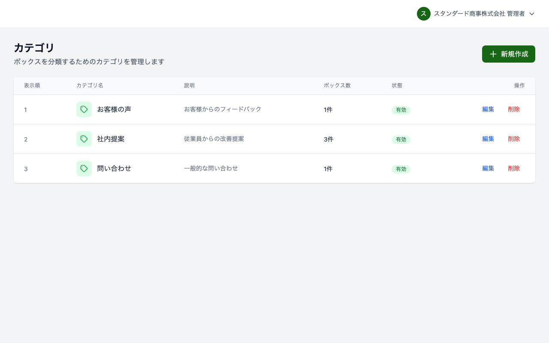Delete the 社内提案 category

coord(513,139)
